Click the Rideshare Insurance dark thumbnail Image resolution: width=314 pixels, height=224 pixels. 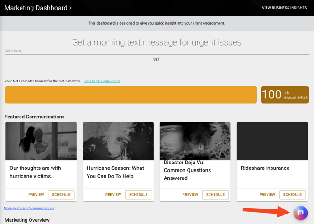tap(272, 141)
